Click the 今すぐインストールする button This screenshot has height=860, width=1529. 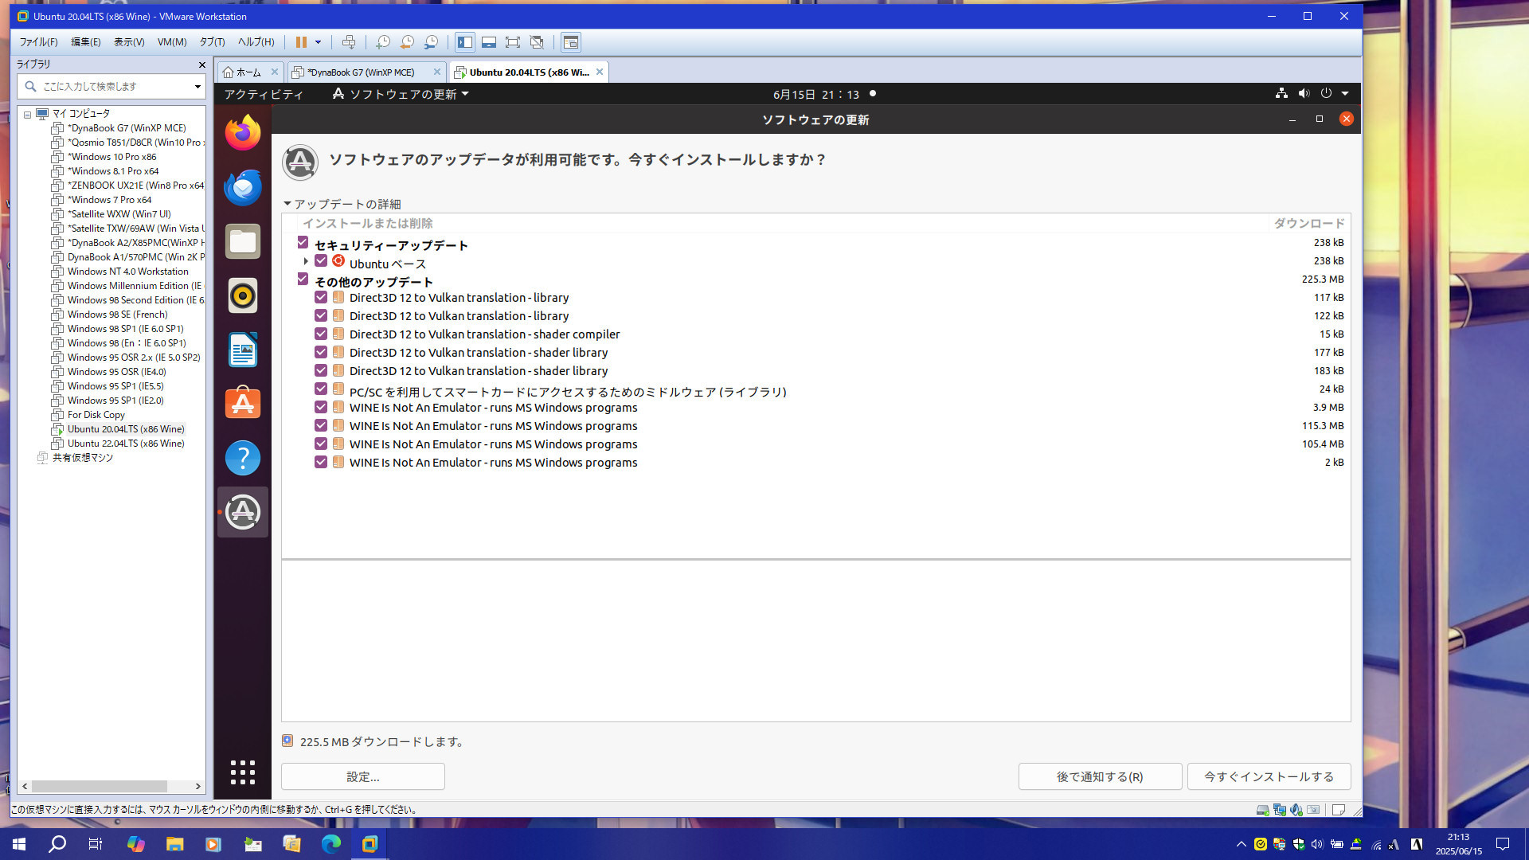1269,776
